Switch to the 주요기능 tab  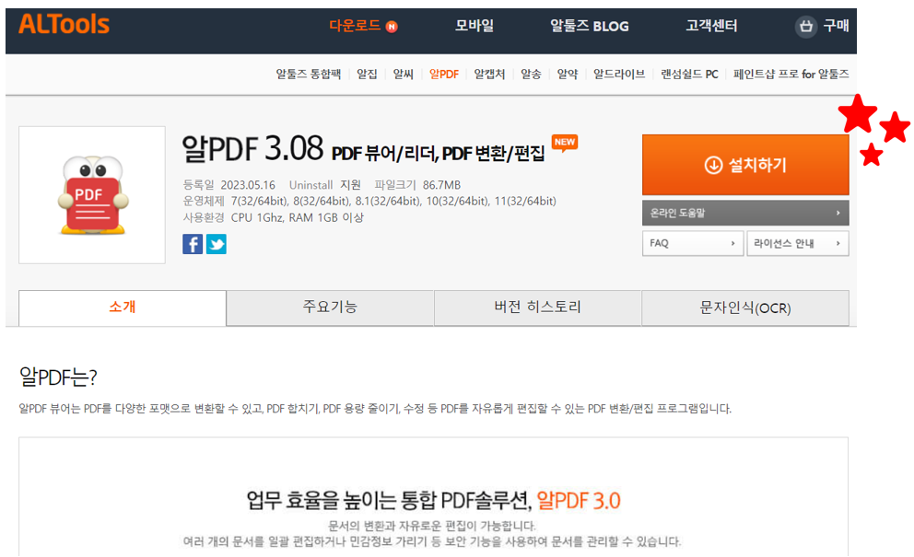pyautogui.click(x=330, y=308)
